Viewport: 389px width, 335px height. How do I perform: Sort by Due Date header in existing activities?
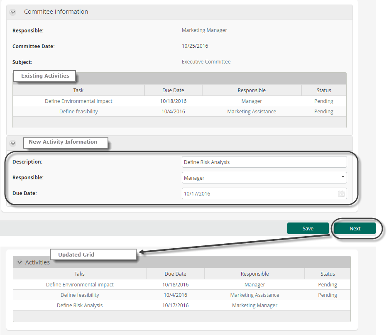173,90
